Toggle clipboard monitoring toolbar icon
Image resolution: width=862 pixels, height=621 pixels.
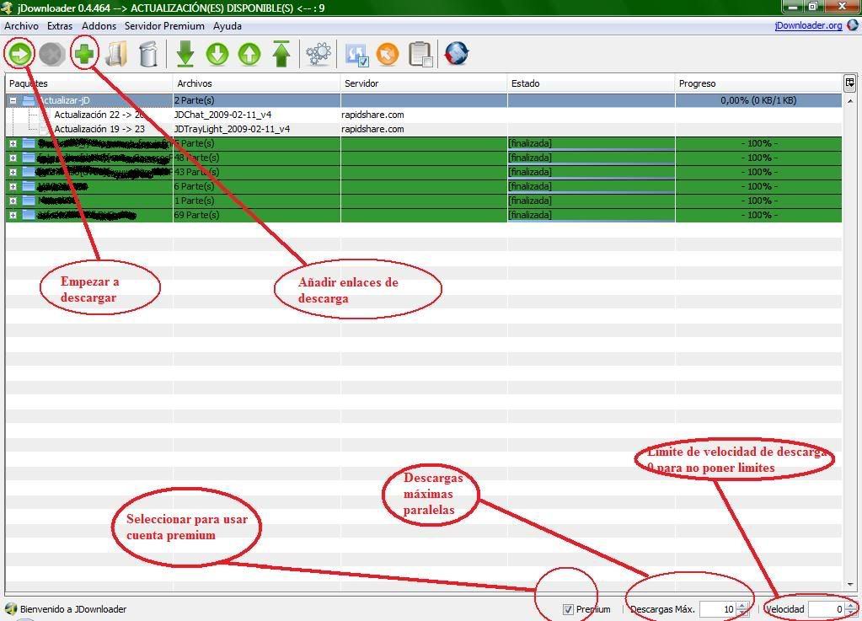420,55
